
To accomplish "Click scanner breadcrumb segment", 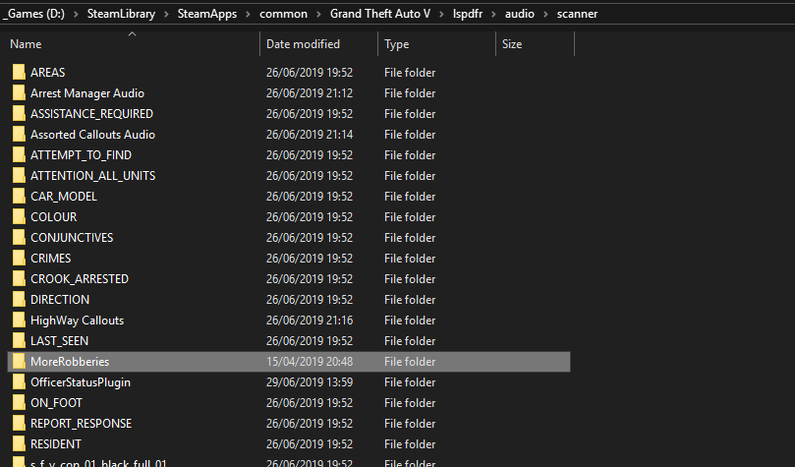I will [x=577, y=14].
